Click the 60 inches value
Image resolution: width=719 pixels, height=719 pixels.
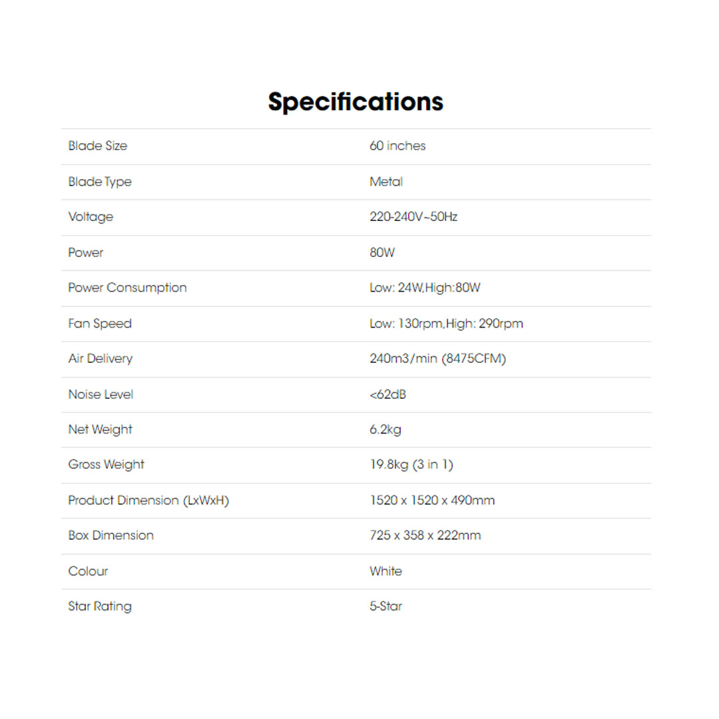click(x=397, y=146)
